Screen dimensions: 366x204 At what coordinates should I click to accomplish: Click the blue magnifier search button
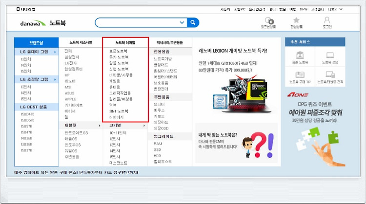pos(193,22)
